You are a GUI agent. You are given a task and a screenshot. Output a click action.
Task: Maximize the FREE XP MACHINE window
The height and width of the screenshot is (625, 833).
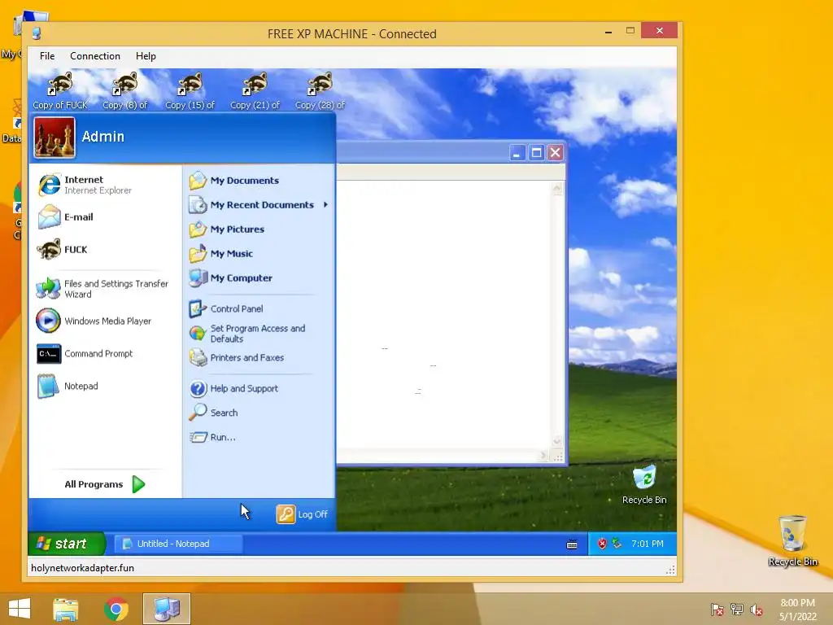[630, 31]
